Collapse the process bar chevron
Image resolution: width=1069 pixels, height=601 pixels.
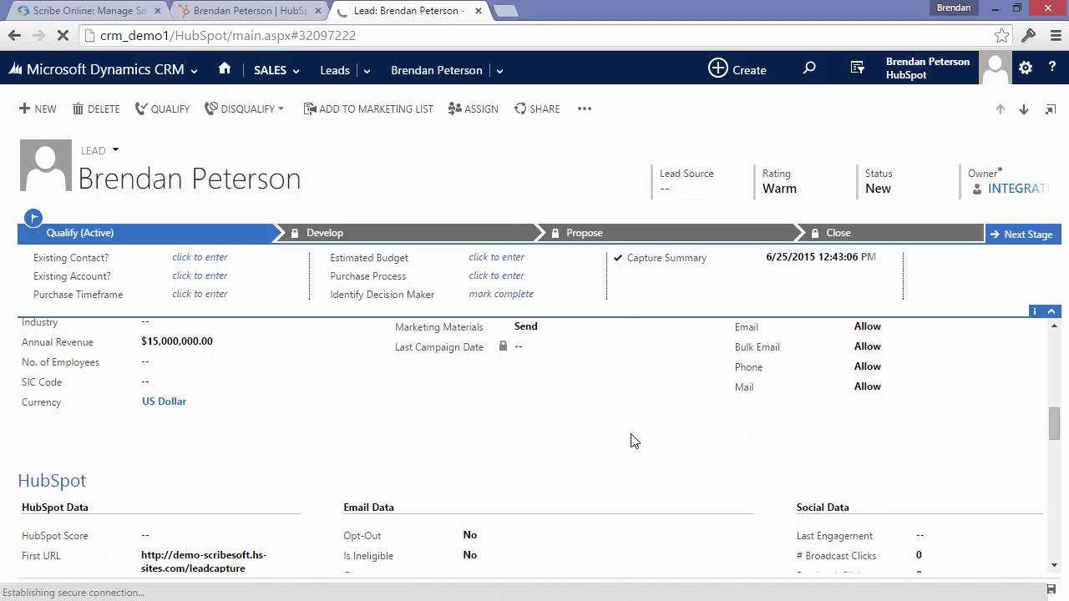(1052, 311)
